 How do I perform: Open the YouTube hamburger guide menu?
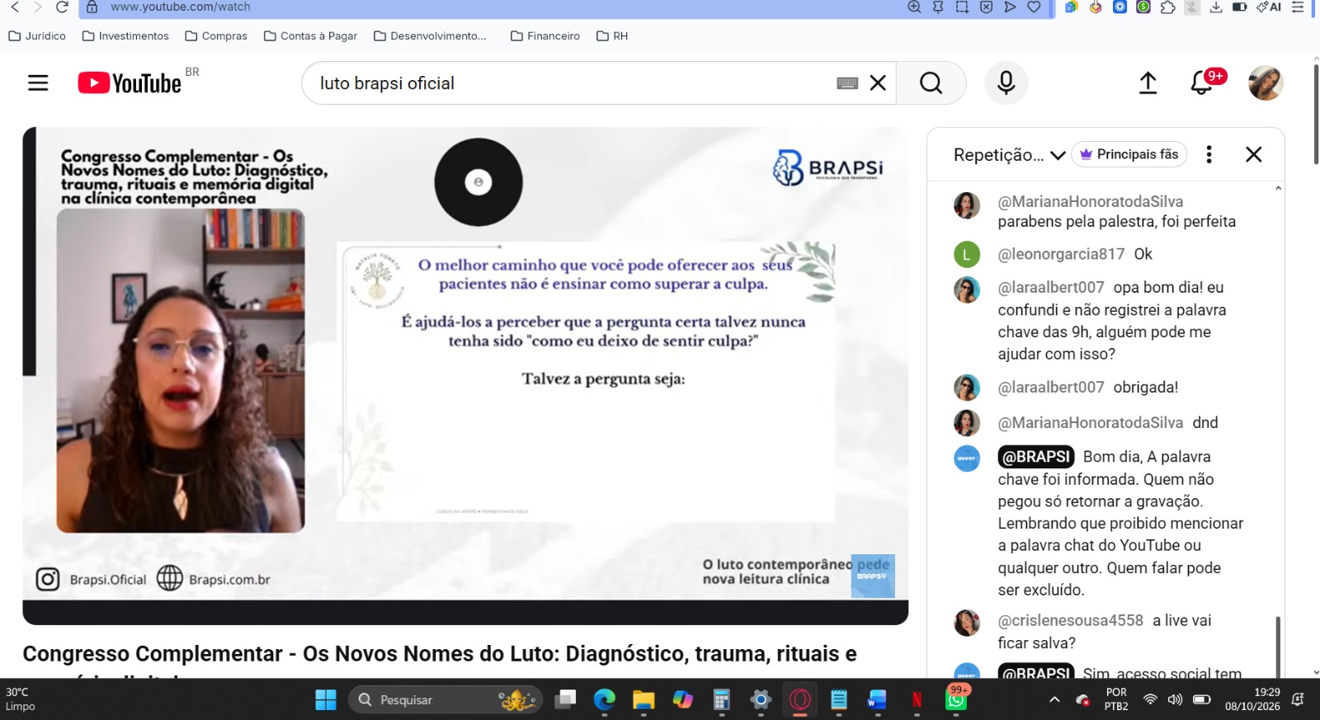pos(38,83)
